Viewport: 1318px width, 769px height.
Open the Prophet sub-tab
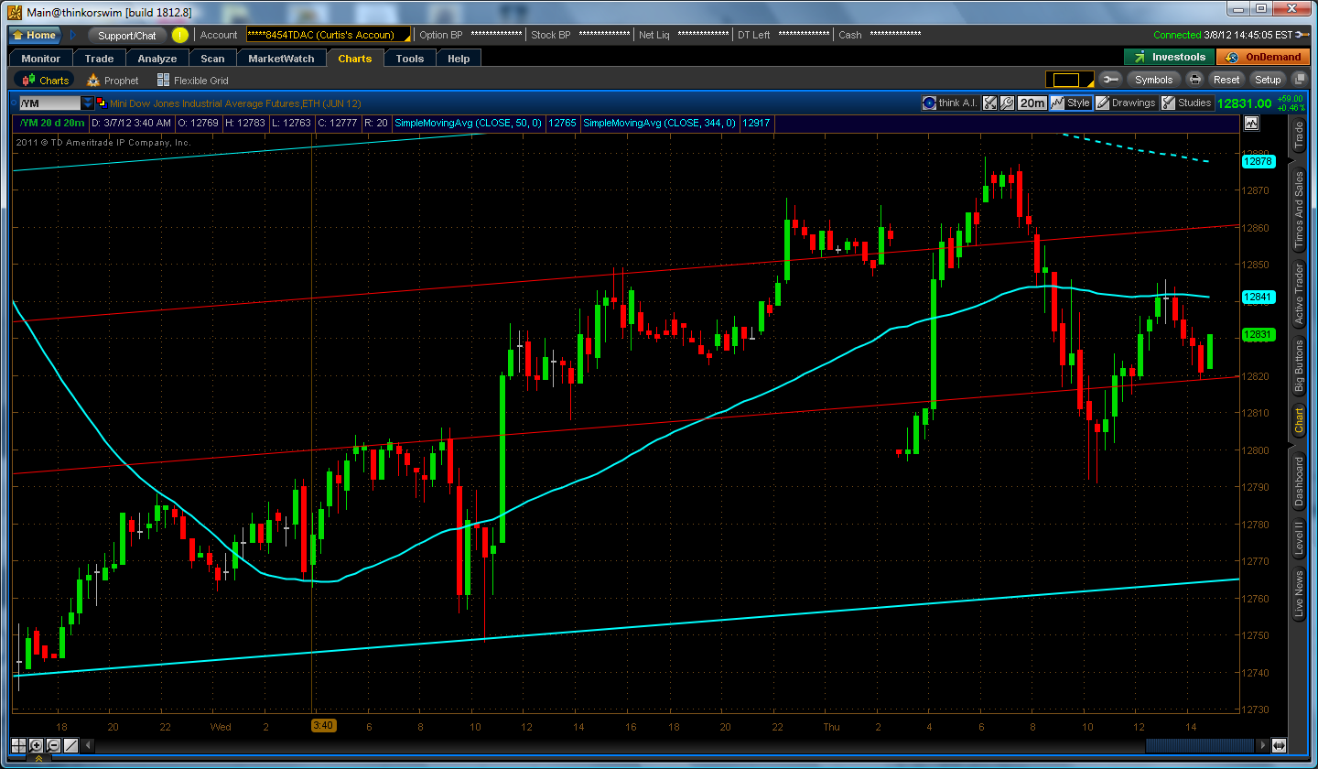coord(113,81)
